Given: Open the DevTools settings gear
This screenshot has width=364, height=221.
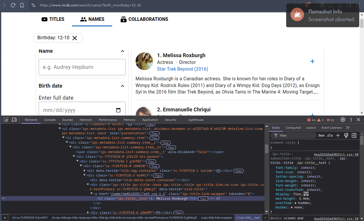Looking at the screenshot, I should [343, 120].
